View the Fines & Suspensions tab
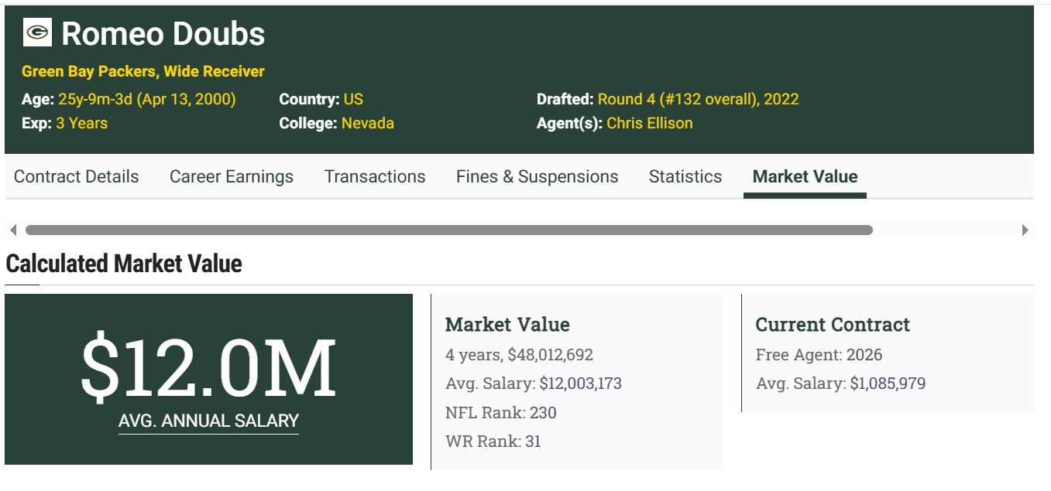Viewport: 1051px width, 491px height. [538, 176]
